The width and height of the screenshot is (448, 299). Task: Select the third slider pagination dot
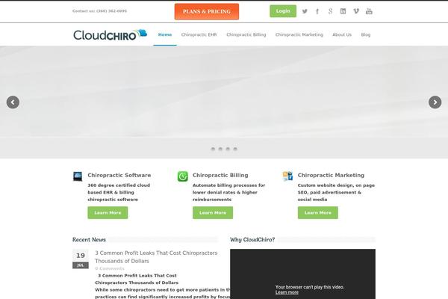pos(228,149)
